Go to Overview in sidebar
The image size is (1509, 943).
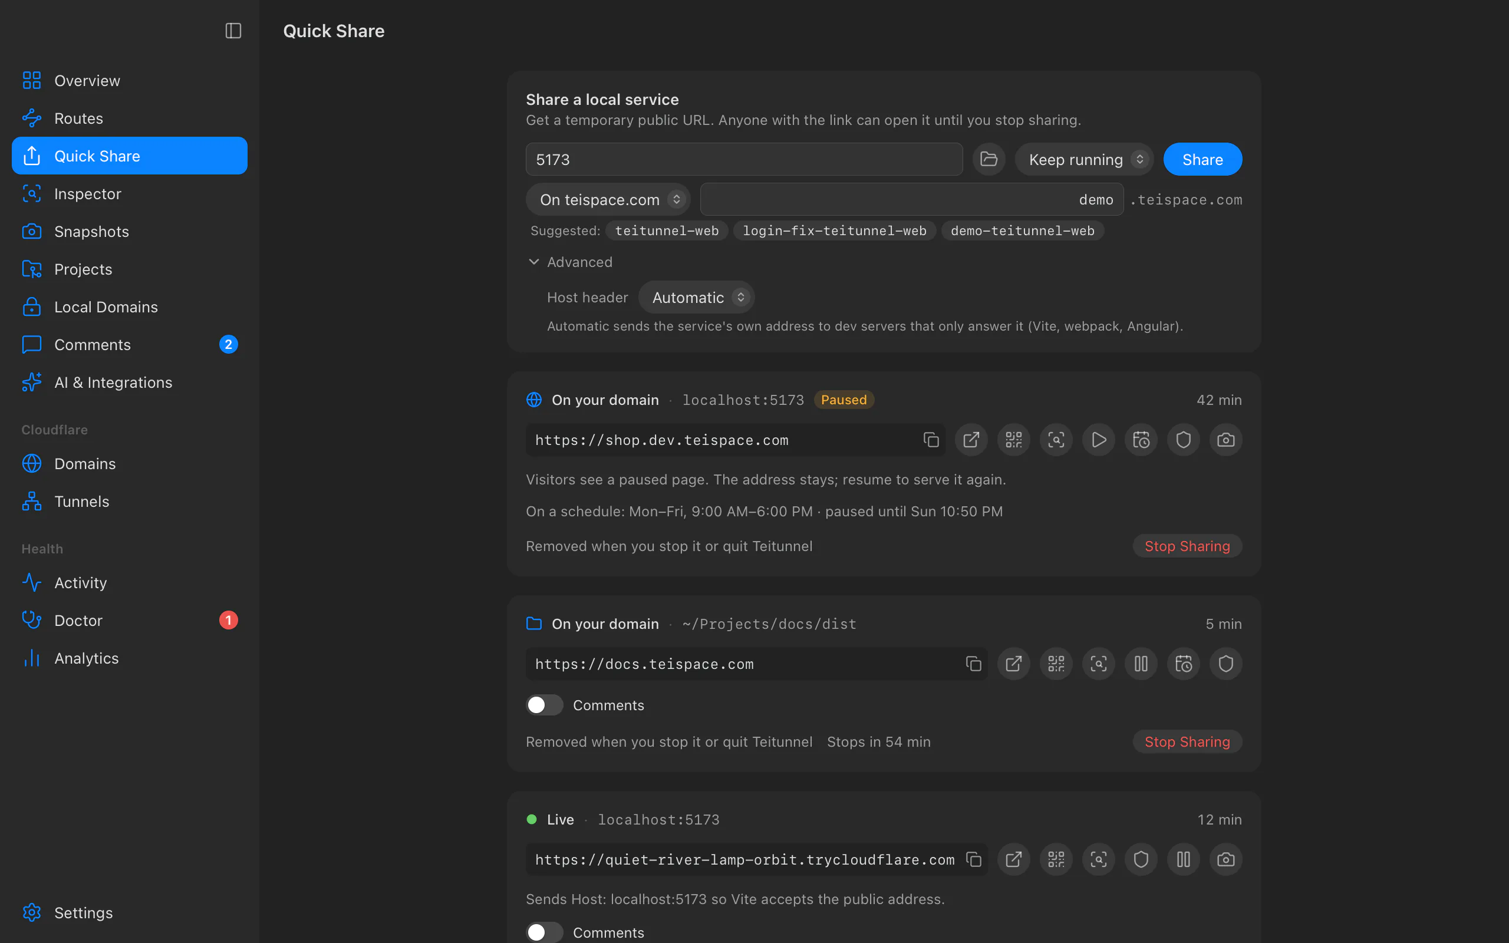click(130, 81)
